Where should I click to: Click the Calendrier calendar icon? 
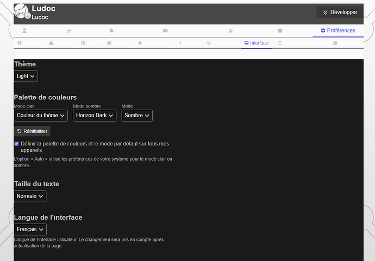point(335,43)
